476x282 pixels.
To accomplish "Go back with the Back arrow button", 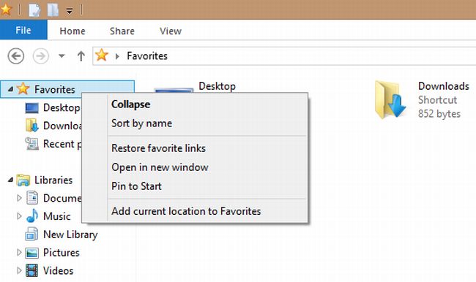I will tap(16, 56).
